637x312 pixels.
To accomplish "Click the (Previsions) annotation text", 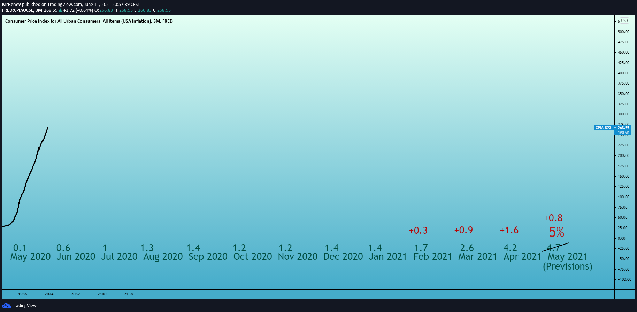I will (568, 266).
